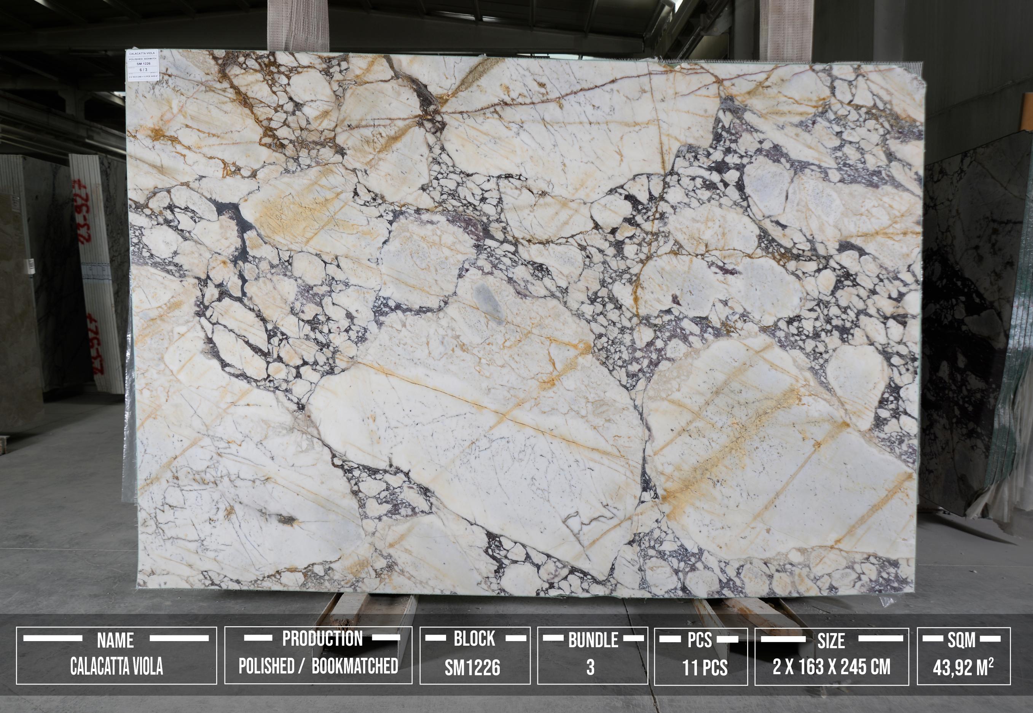
Task: Click the POLISHED / BOOKMATCHED production box
Action: pyautogui.click(x=318, y=656)
